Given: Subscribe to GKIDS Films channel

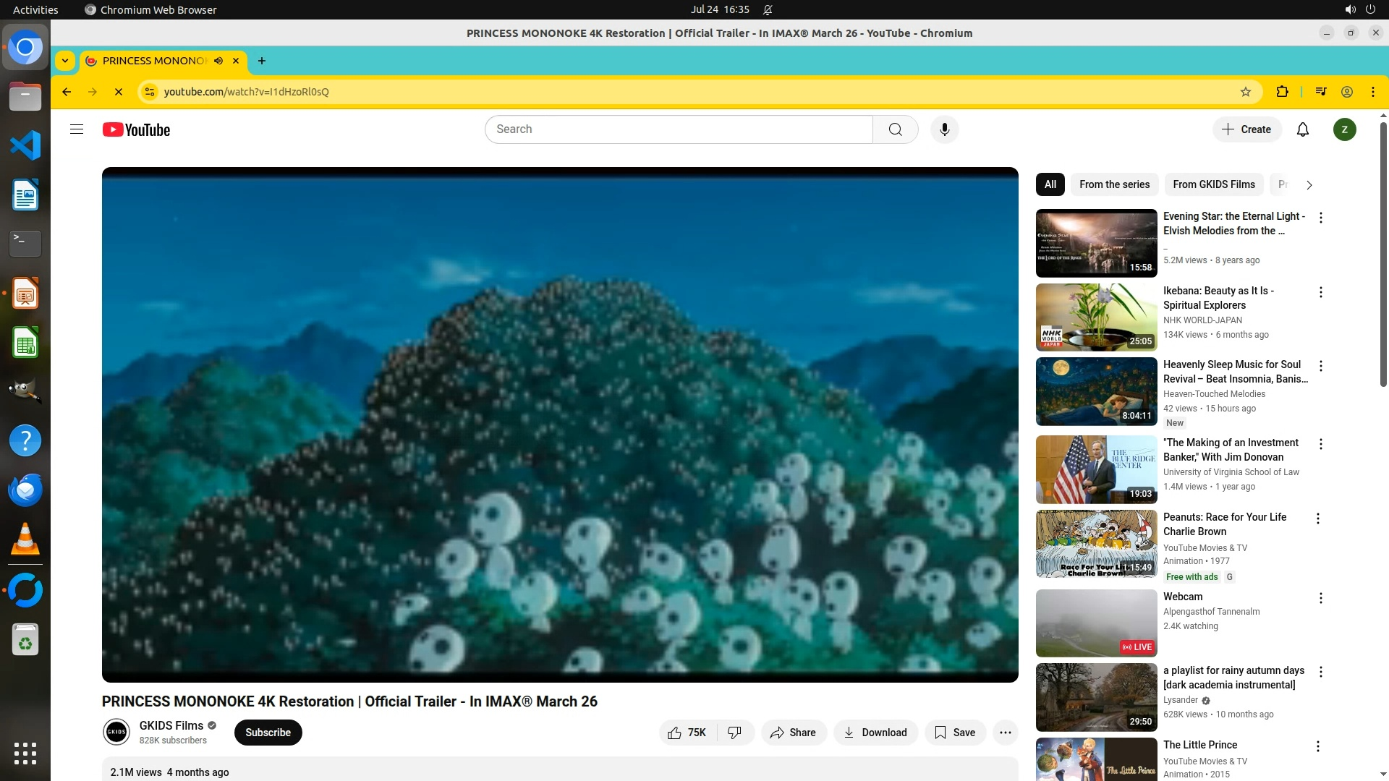Looking at the screenshot, I should coord(268,733).
